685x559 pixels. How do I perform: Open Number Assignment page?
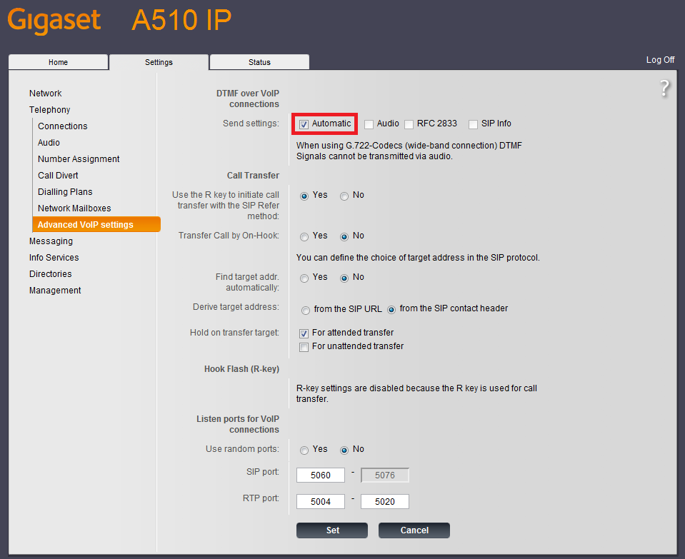point(79,159)
